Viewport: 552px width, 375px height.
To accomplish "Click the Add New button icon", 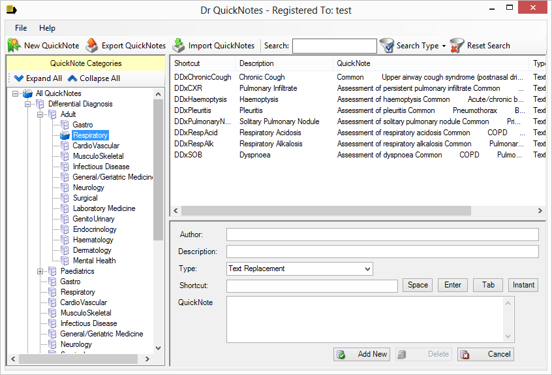I will tap(341, 355).
